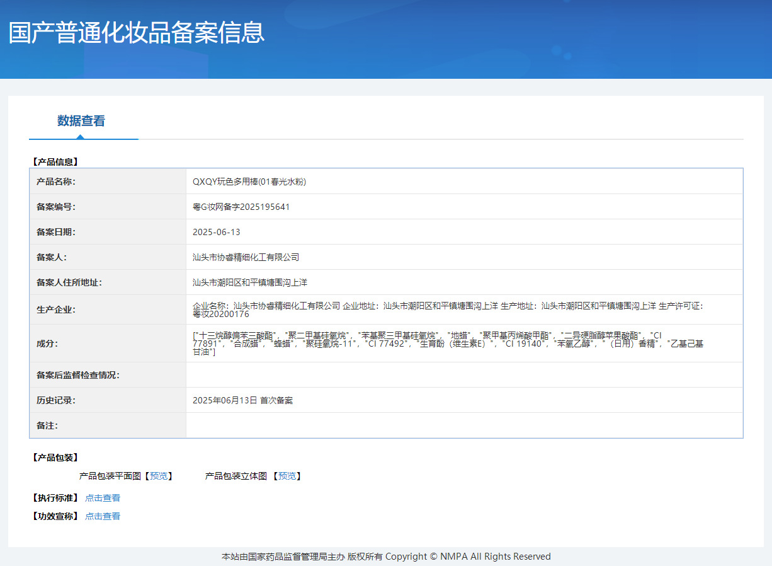772x566 pixels.
Task: Preview the 产品包装立体图 image
Action: (x=287, y=476)
